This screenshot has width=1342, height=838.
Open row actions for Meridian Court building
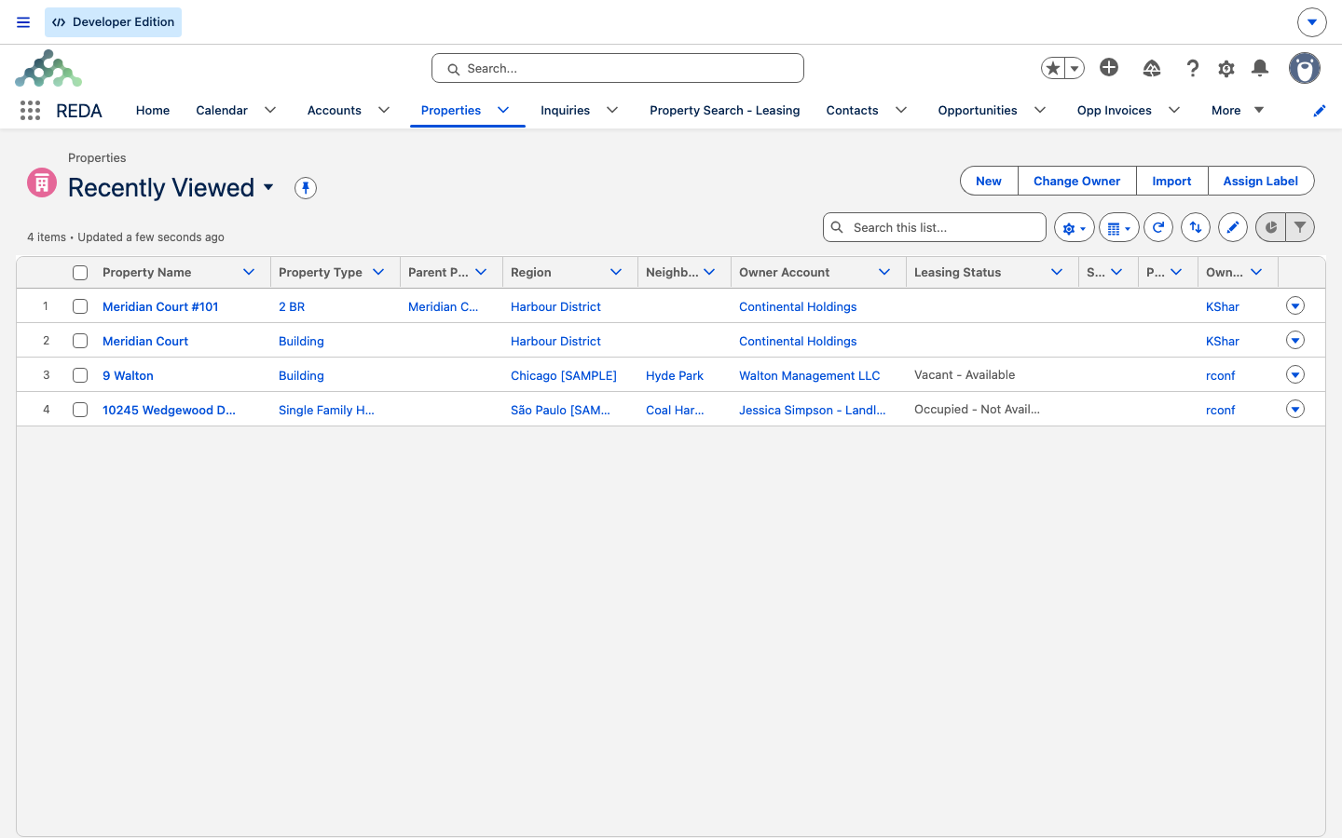pos(1295,340)
